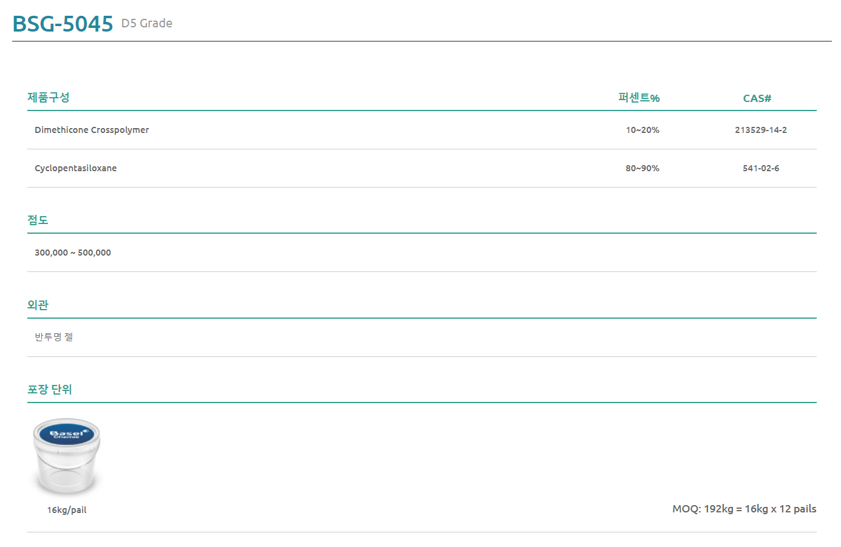Image resolution: width=841 pixels, height=547 pixels.
Task: Click viscosity value 300,000 ~ 500,000
Action: 73,253
